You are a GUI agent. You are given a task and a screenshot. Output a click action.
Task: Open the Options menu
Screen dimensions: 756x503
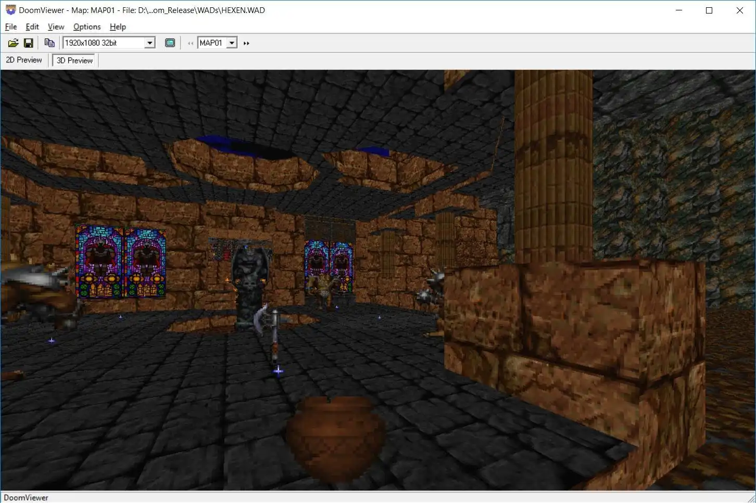[87, 27]
